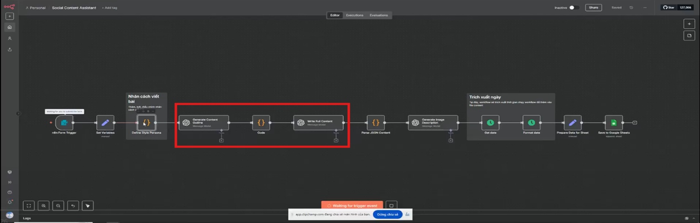Expand the tool connector under Generate Content Outline
The width and height of the screenshot is (700, 223).
pos(221,140)
